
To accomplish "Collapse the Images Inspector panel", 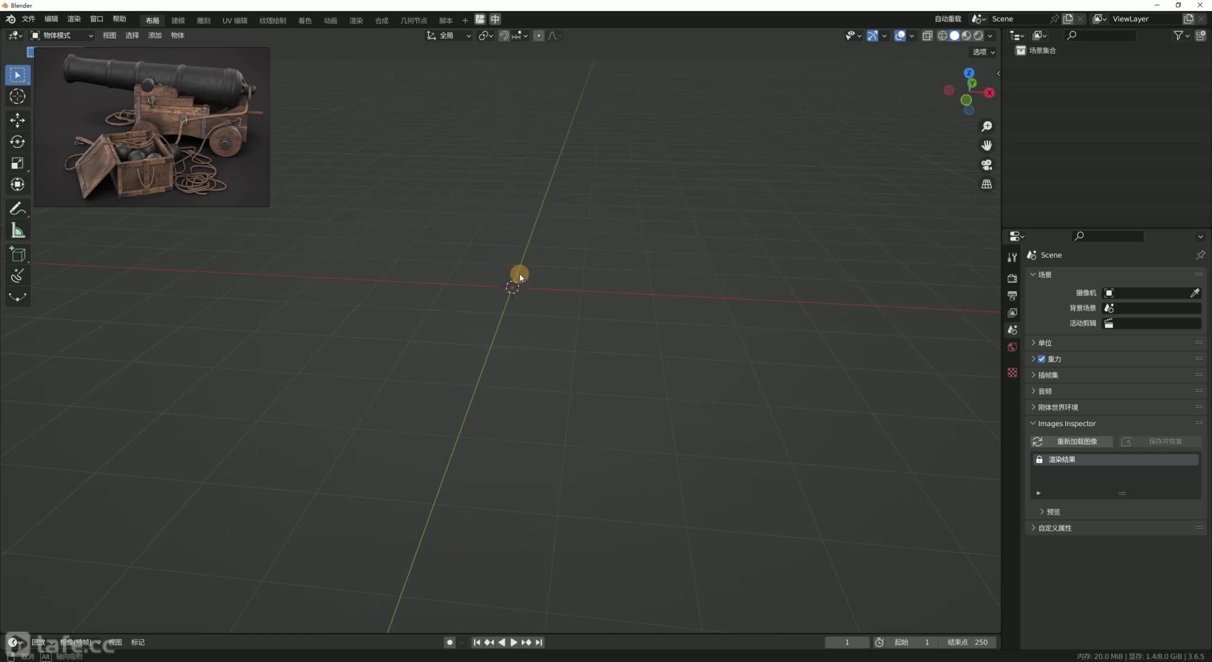I will tap(1116, 423).
